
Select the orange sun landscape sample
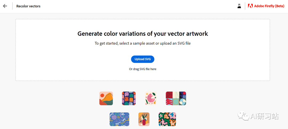point(106,99)
